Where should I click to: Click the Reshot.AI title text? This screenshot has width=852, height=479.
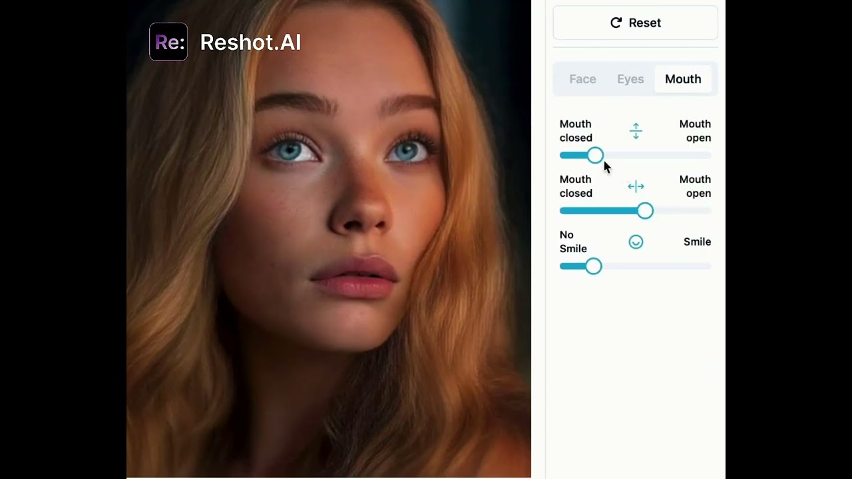[x=250, y=42]
